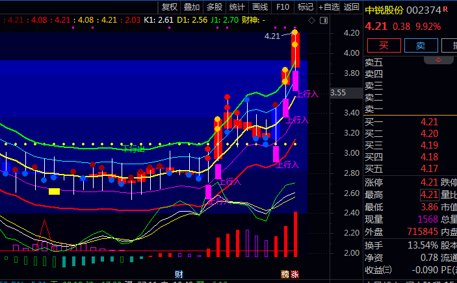Click the latest red limit-up candlestick

click(295, 49)
